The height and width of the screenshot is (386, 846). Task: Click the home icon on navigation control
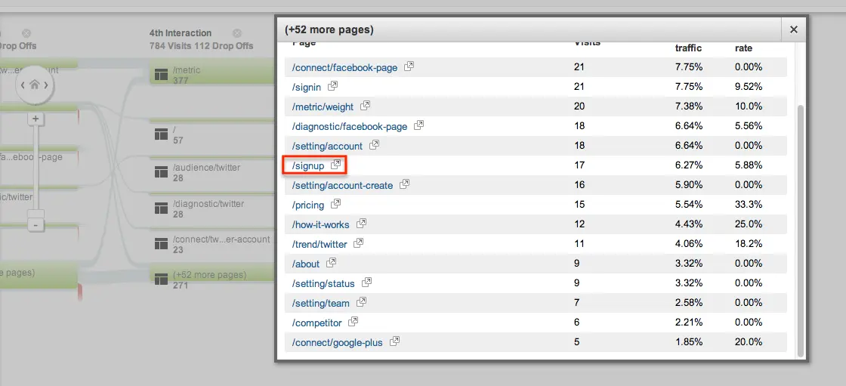click(35, 85)
